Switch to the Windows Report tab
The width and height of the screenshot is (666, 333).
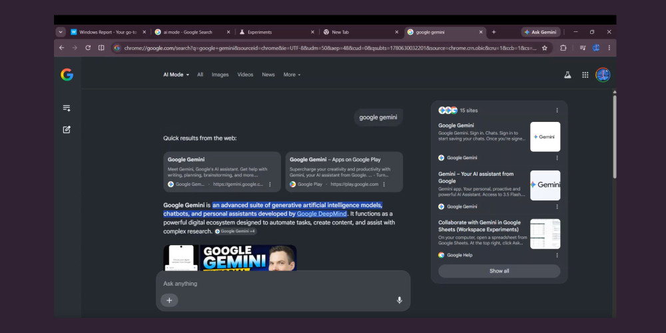(109, 32)
